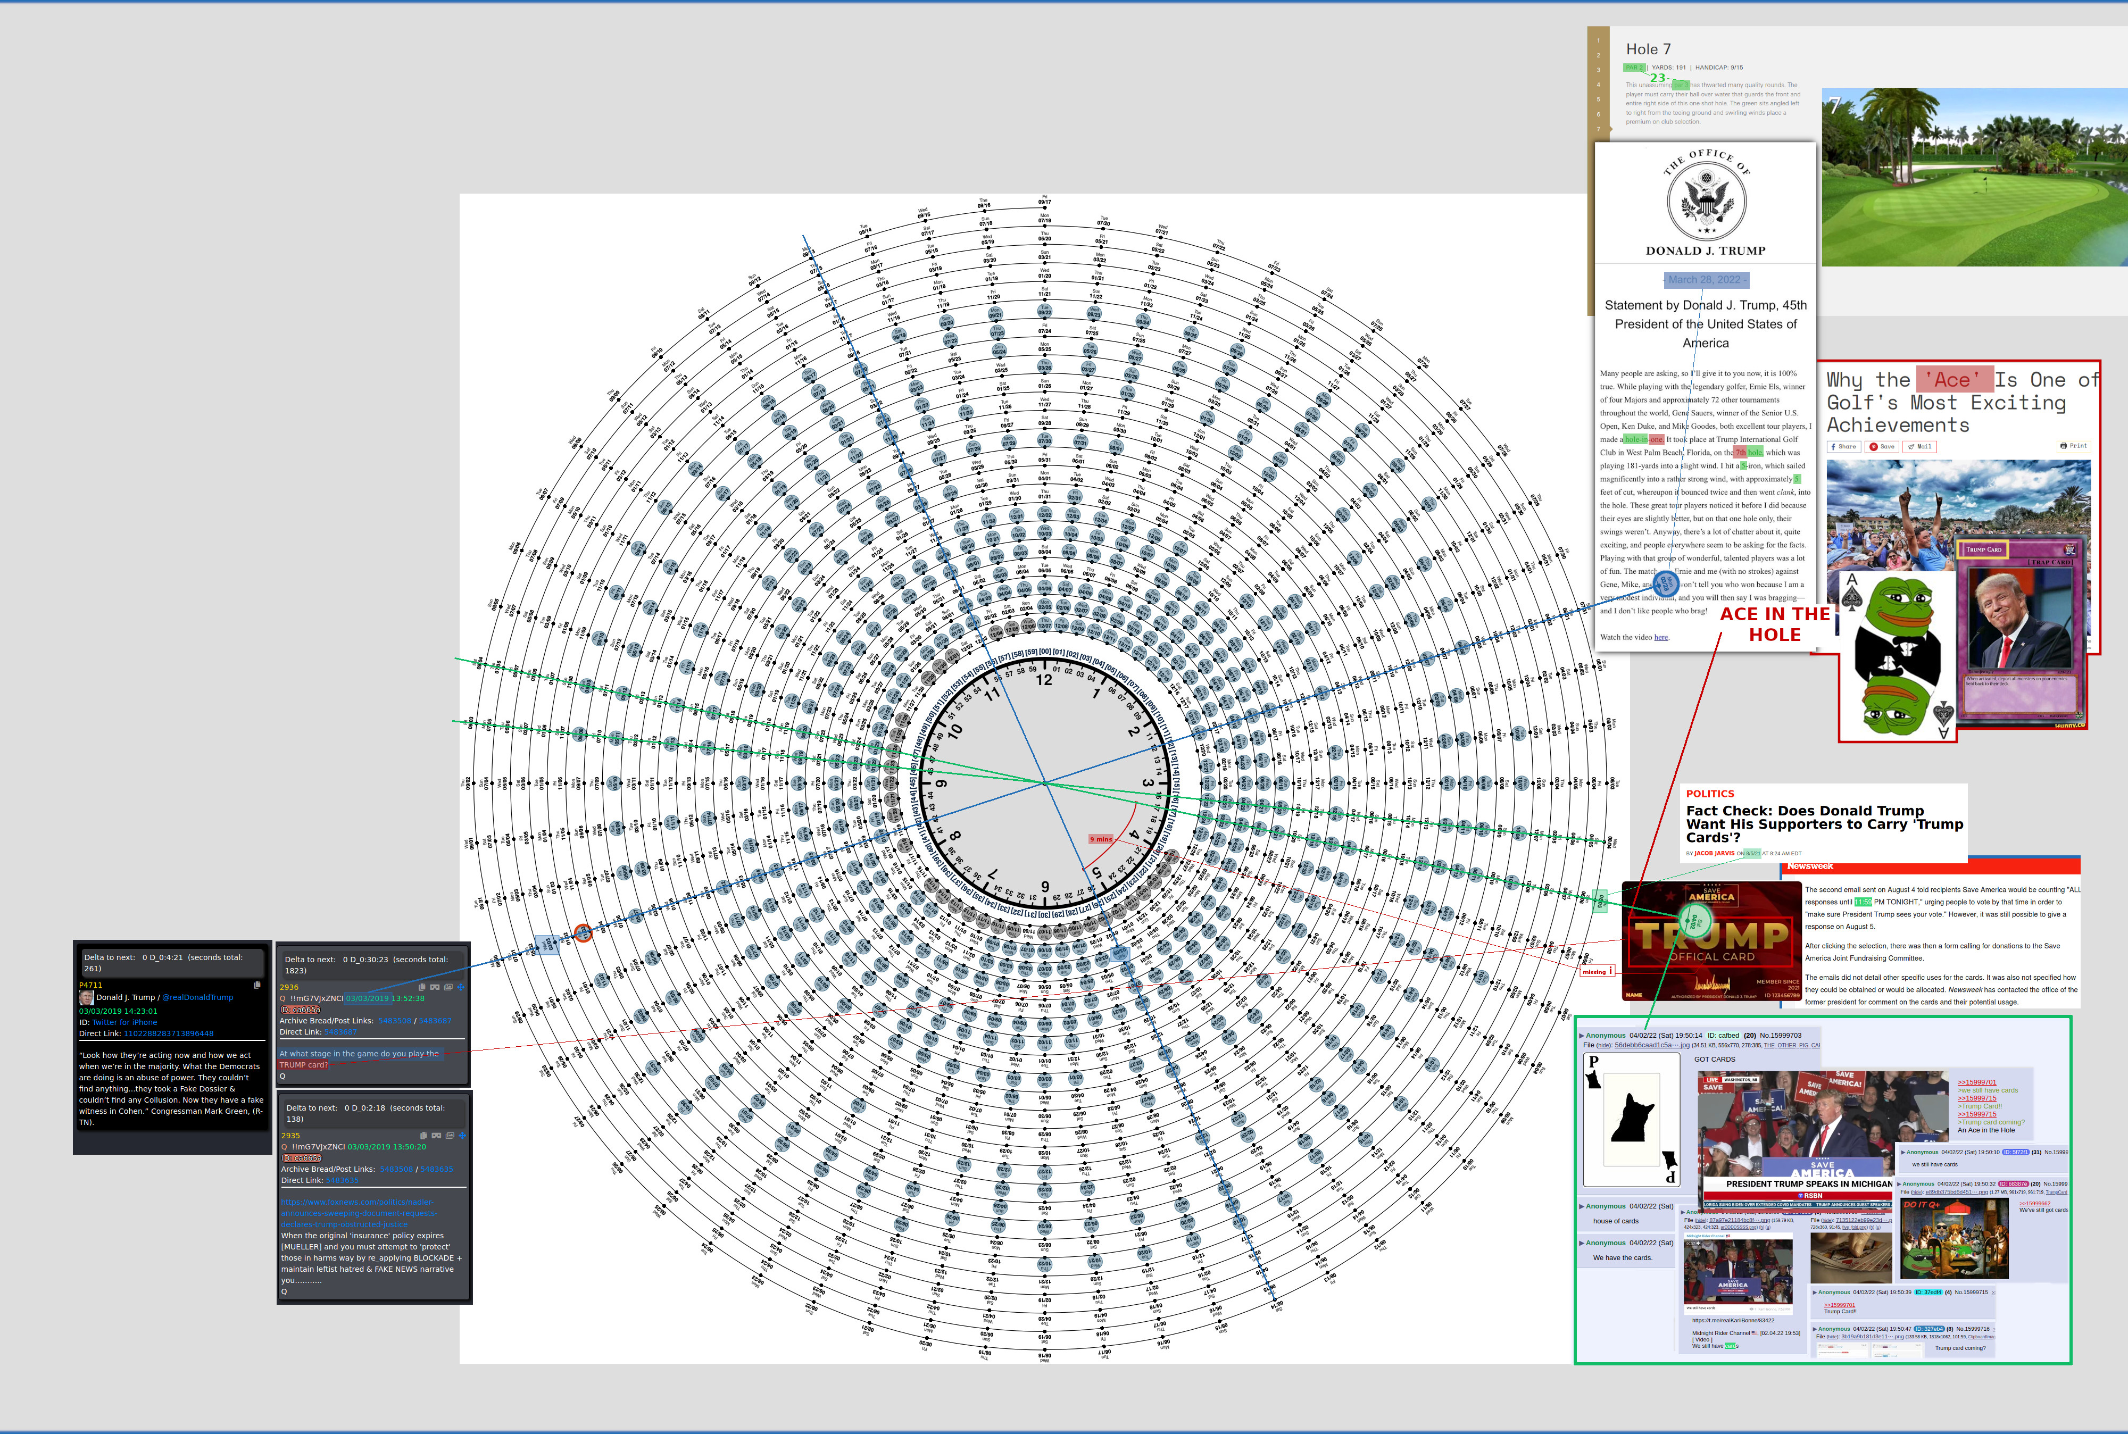The width and height of the screenshot is (2128, 1434).
Task: Click '9 mins' label on clock
Action: [1101, 839]
